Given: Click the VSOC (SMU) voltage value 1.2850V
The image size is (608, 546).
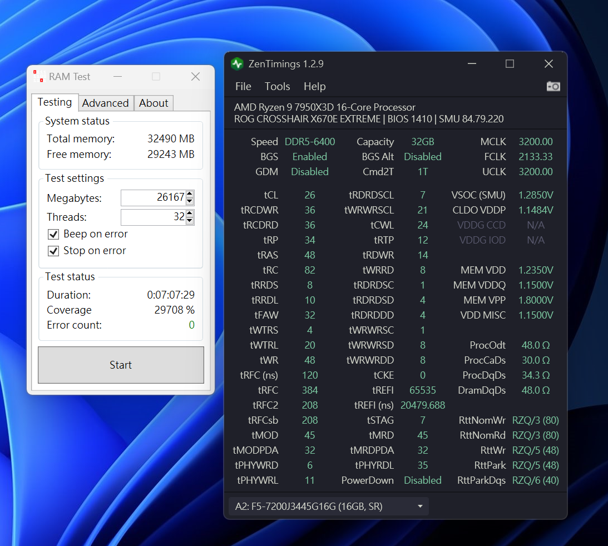Looking at the screenshot, I should [x=536, y=195].
